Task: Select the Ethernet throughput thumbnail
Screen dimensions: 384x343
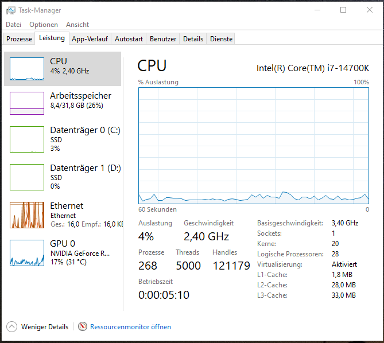Action: (27, 215)
